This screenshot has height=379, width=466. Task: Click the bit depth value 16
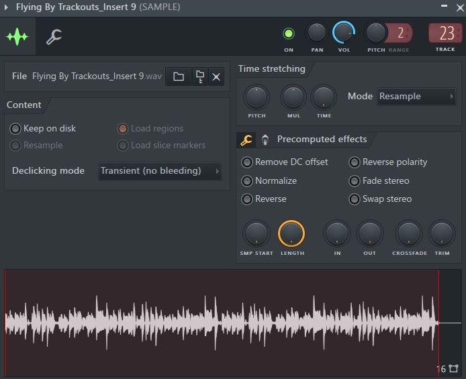coord(442,369)
